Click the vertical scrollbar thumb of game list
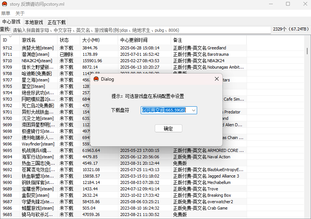The height and width of the screenshot is (219, 311). [x=307, y=51]
